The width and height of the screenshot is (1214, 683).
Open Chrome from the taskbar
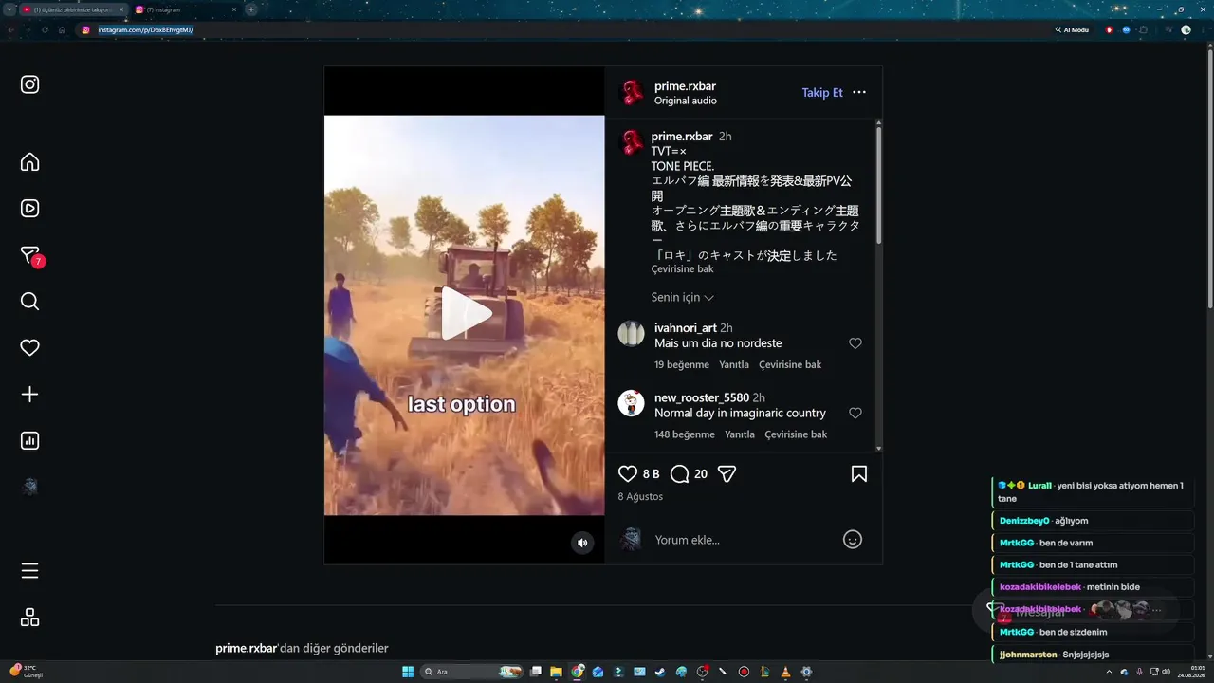tap(578, 672)
